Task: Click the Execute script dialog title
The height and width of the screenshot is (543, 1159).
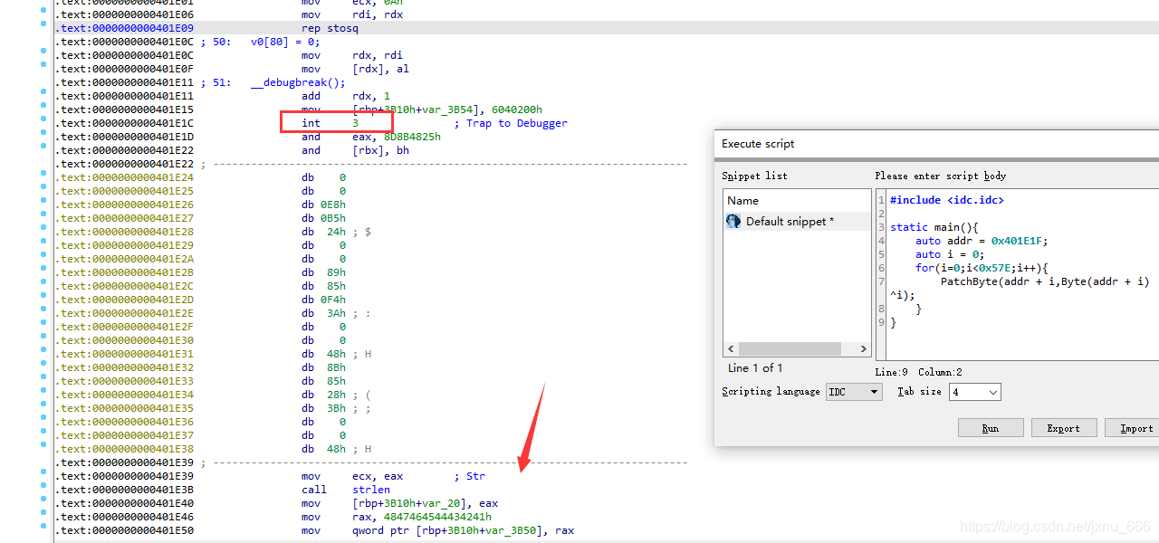Action: [758, 144]
